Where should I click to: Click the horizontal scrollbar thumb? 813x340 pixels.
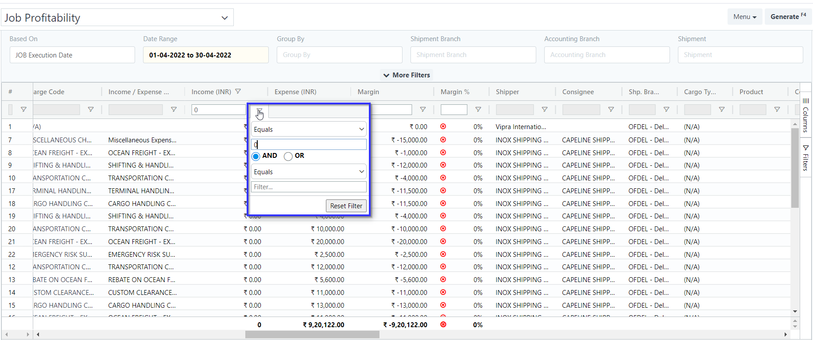tap(312, 335)
